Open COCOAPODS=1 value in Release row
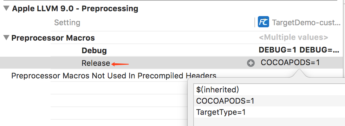 (290, 63)
